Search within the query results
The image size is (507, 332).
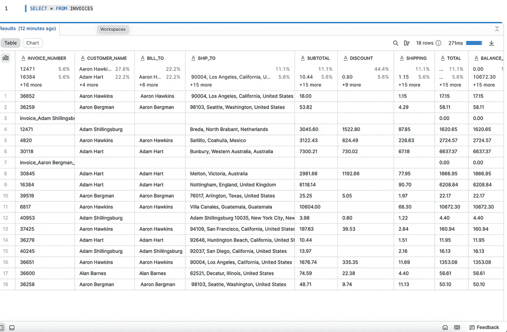pyautogui.click(x=396, y=43)
